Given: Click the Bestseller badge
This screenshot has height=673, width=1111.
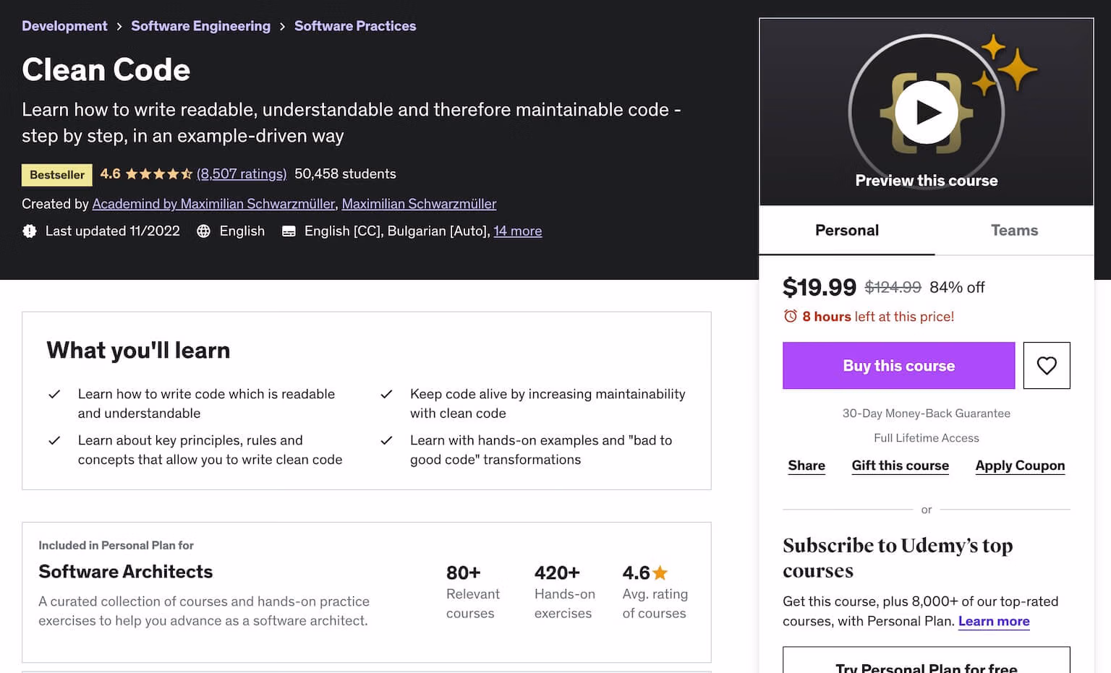Looking at the screenshot, I should pos(57,174).
